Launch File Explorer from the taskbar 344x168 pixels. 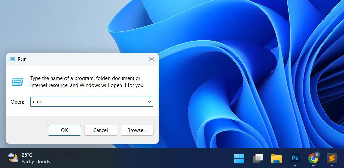(276, 158)
